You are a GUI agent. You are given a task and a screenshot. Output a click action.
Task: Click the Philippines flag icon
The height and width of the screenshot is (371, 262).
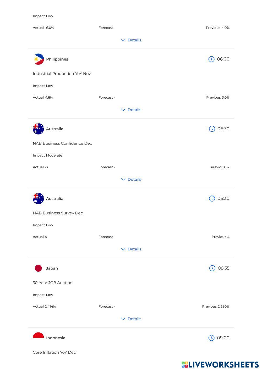[x=38, y=59]
